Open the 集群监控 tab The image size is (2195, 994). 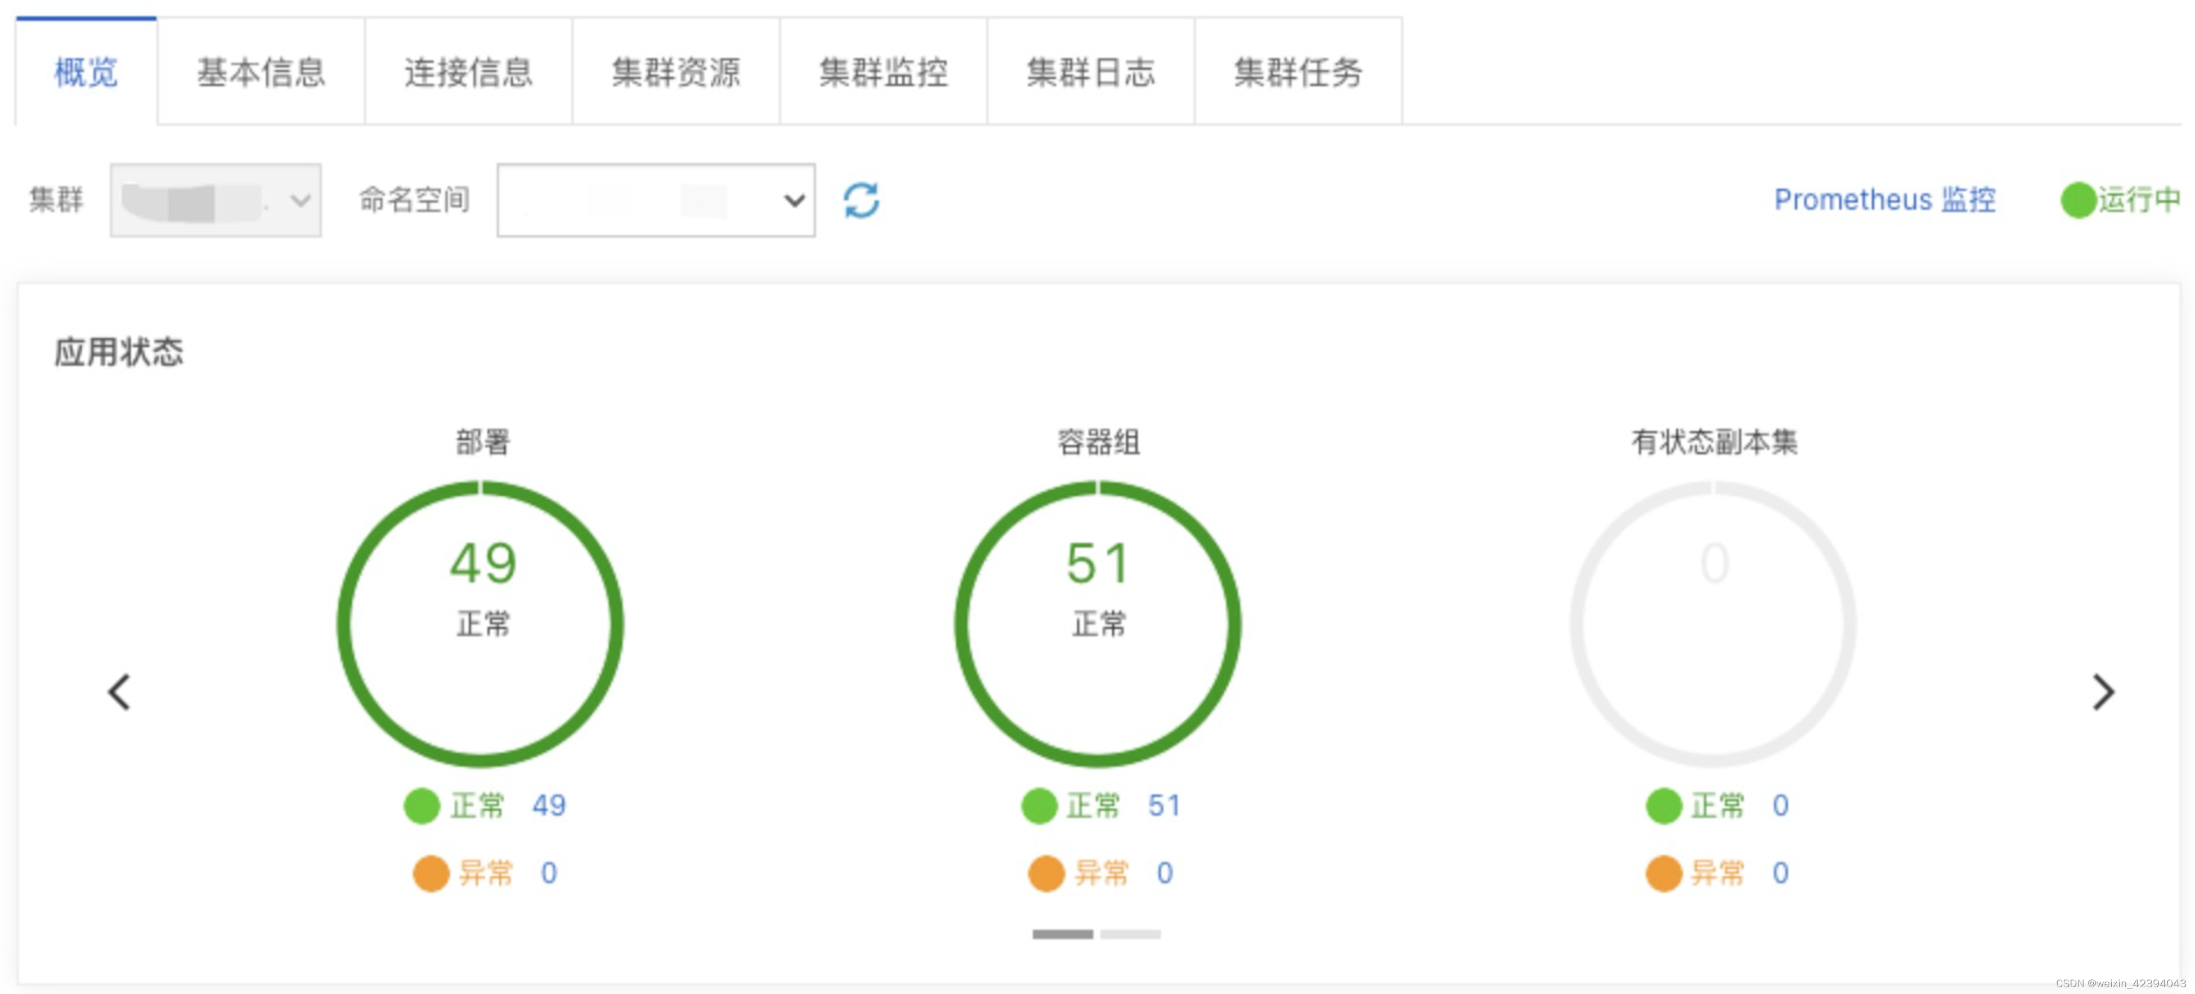pyautogui.click(x=883, y=73)
